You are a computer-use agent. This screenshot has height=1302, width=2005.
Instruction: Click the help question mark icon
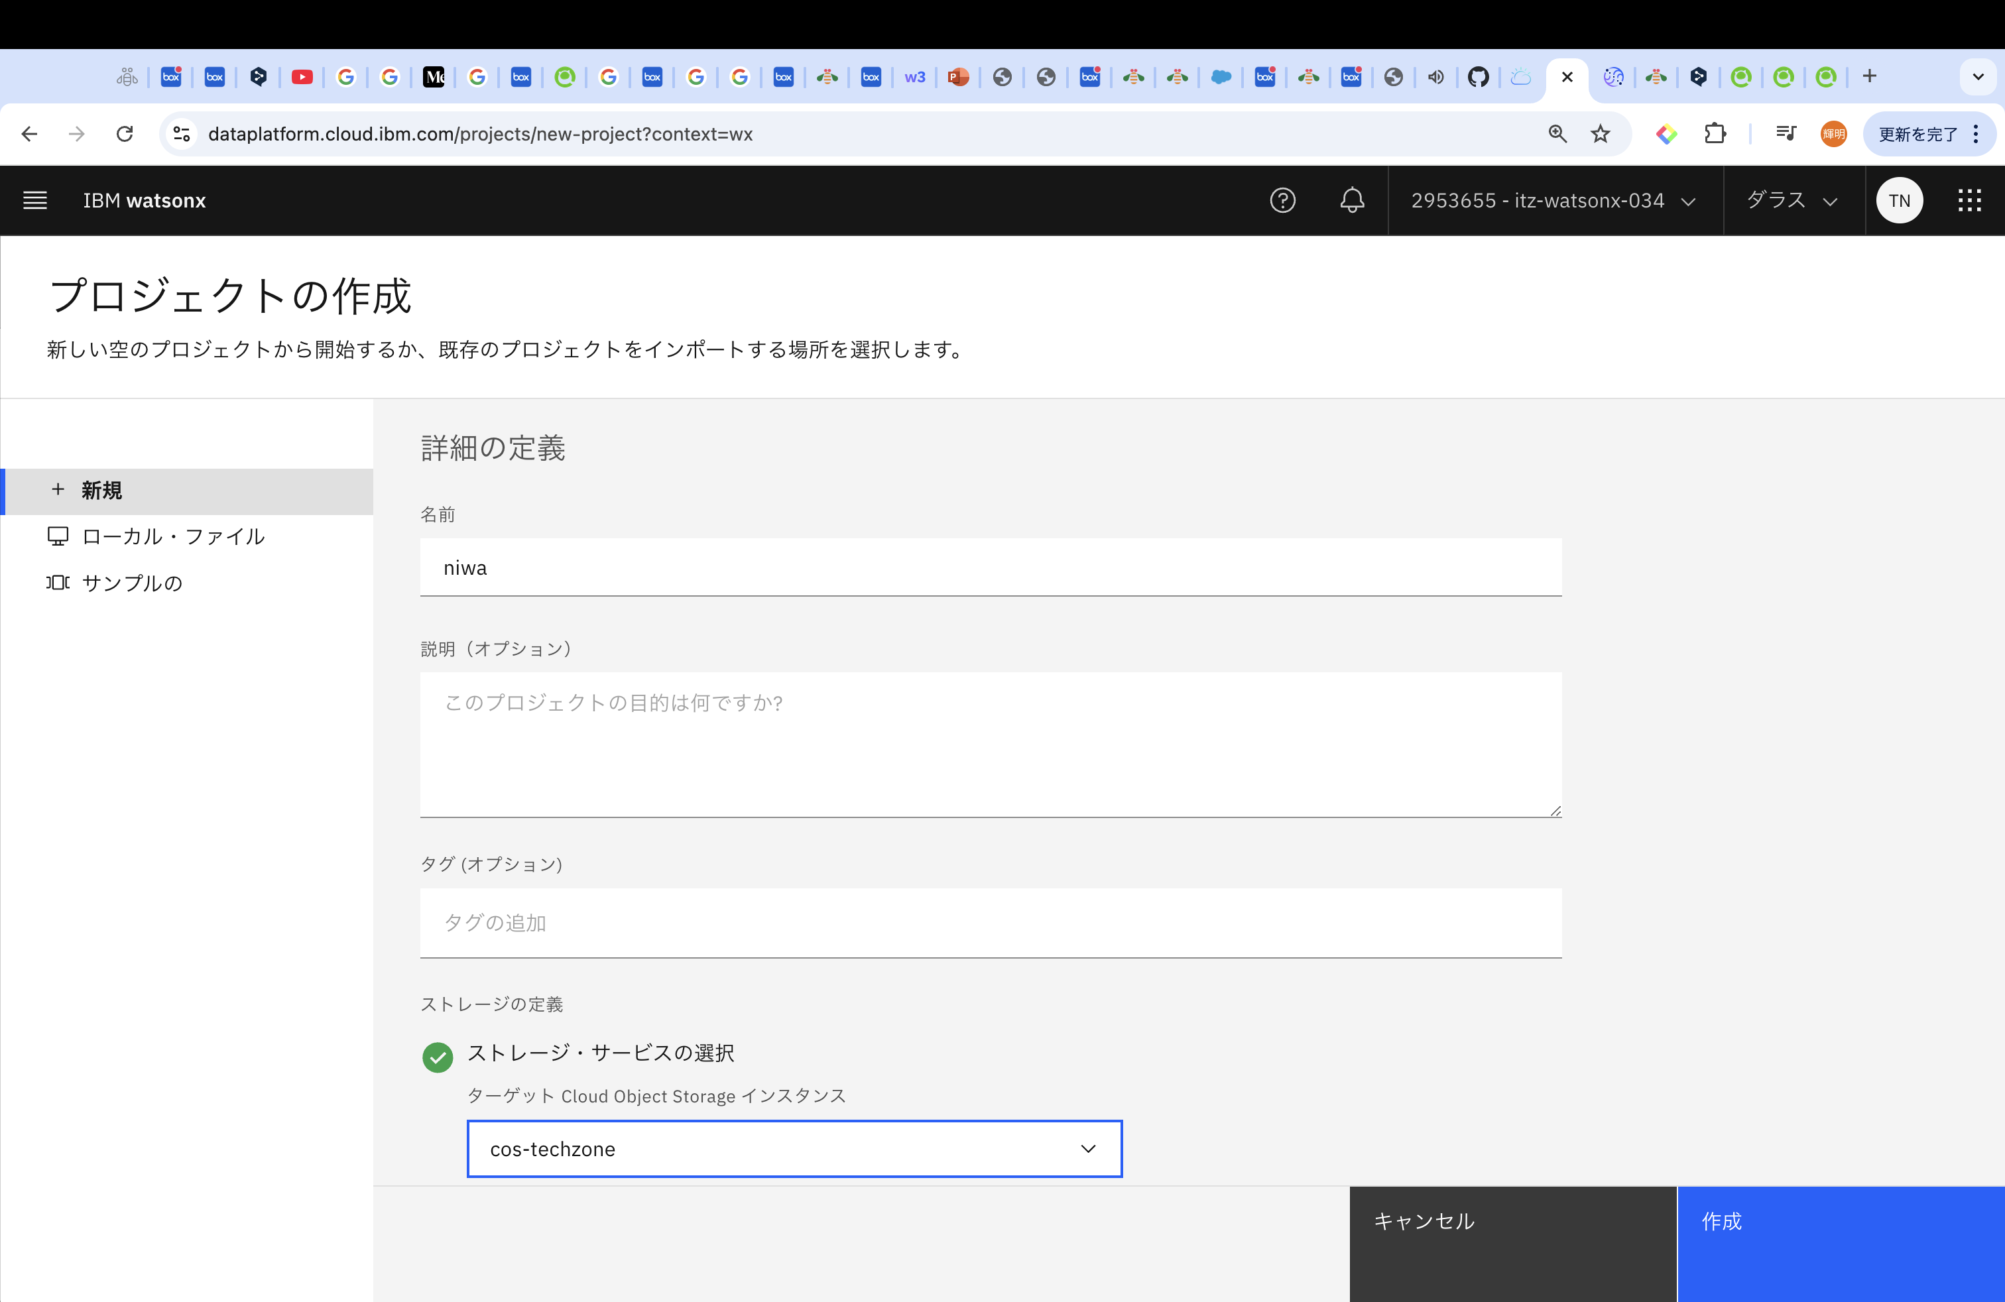click(1282, 200)
